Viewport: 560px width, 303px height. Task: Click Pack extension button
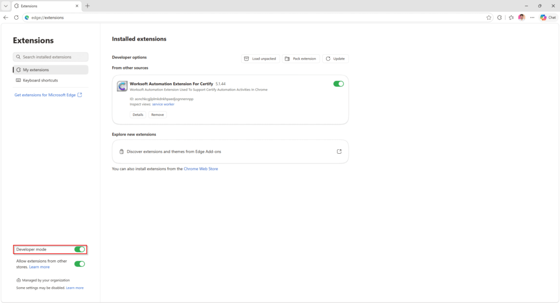coord(301,59)
